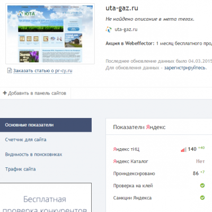212x212 pixels.
Task: Open the Акция в Webeffector promo text
Action: (x=158, y=44)
